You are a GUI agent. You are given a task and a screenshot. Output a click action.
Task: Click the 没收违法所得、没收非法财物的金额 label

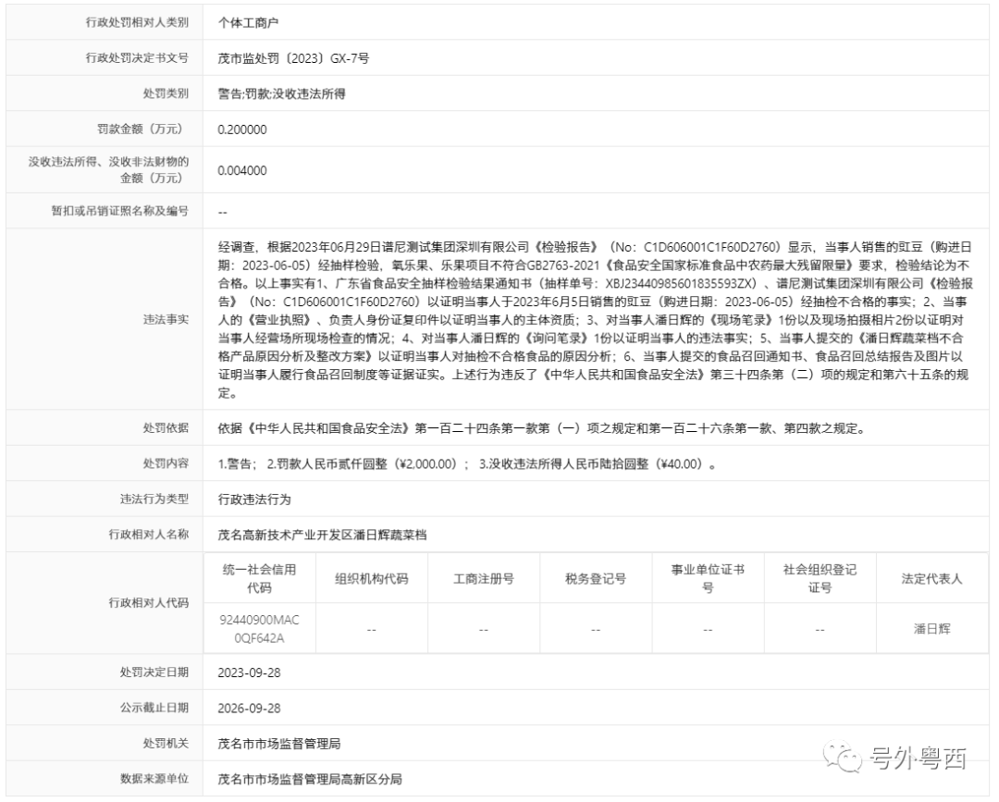pos(108,170)
